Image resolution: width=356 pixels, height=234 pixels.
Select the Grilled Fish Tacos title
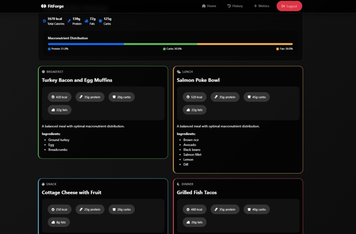click(197, 192)
